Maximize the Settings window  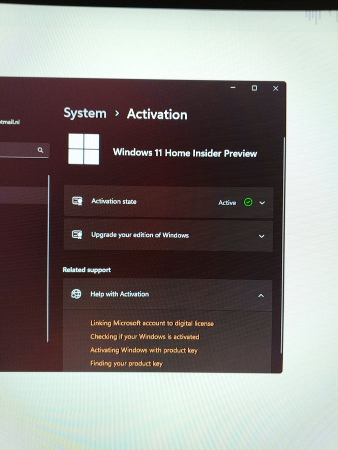254,88
